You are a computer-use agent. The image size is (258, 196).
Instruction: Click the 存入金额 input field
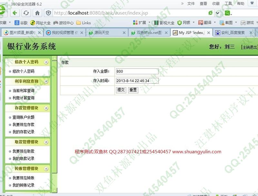pos(137,71)
